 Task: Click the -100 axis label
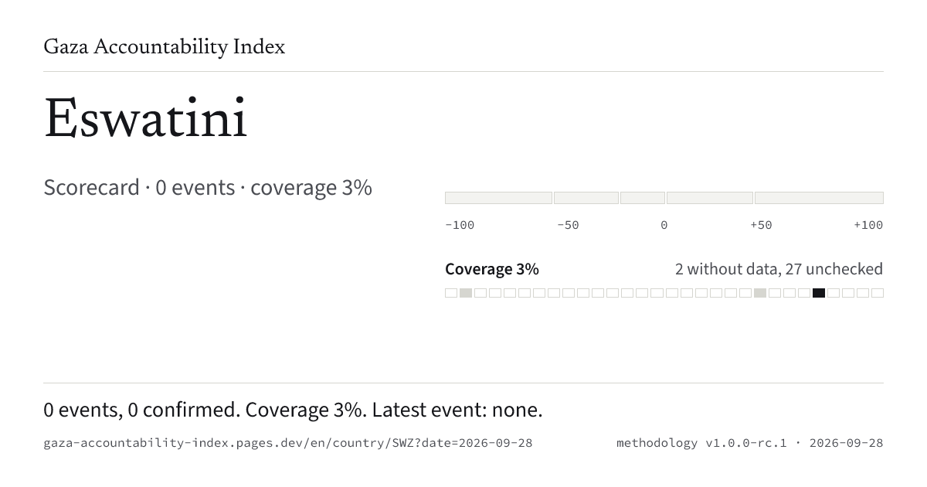(x=460, y=225)
